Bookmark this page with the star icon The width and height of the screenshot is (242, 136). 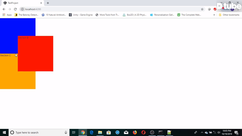click(202, 9)
